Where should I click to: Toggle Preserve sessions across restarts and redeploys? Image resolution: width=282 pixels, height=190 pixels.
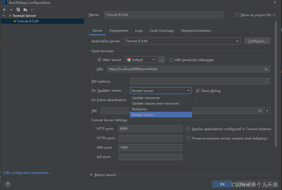(189, 138)
